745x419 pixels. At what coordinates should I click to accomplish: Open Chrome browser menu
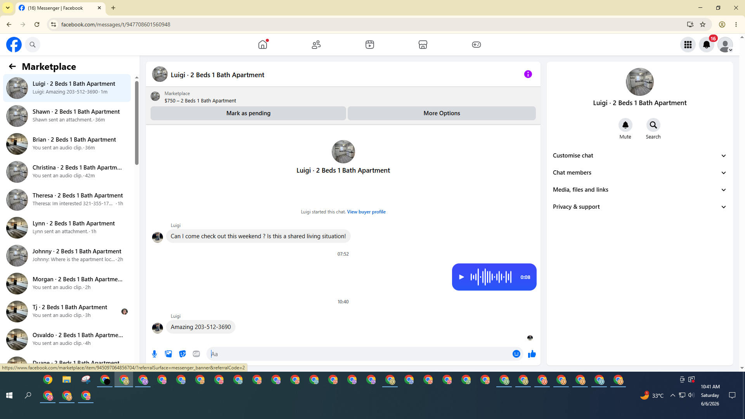tap(736, 24)
